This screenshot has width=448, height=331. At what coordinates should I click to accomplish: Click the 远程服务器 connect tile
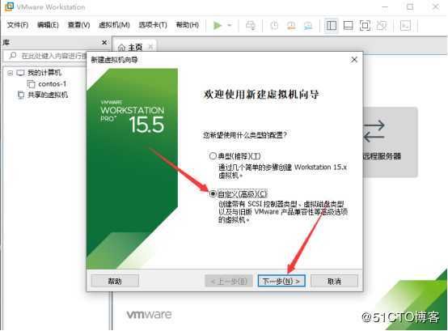[391, 142]
